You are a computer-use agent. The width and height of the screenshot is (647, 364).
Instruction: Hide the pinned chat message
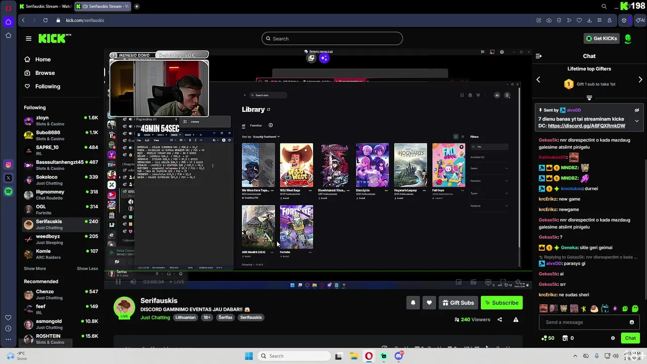tap(637, 110)
